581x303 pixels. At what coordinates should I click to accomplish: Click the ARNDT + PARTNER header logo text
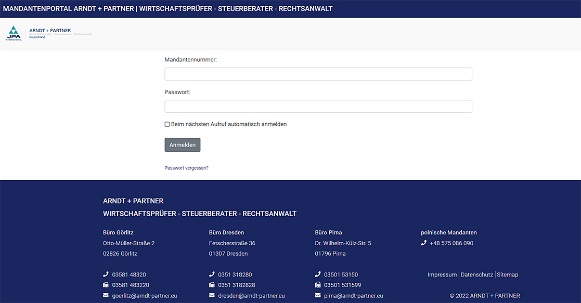(50, 30)
